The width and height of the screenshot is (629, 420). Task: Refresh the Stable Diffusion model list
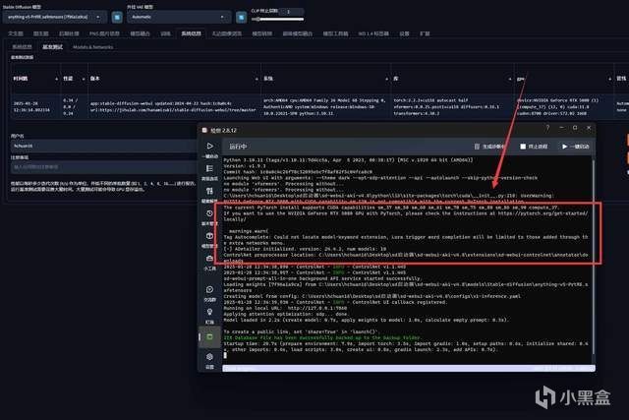(117, 17)
